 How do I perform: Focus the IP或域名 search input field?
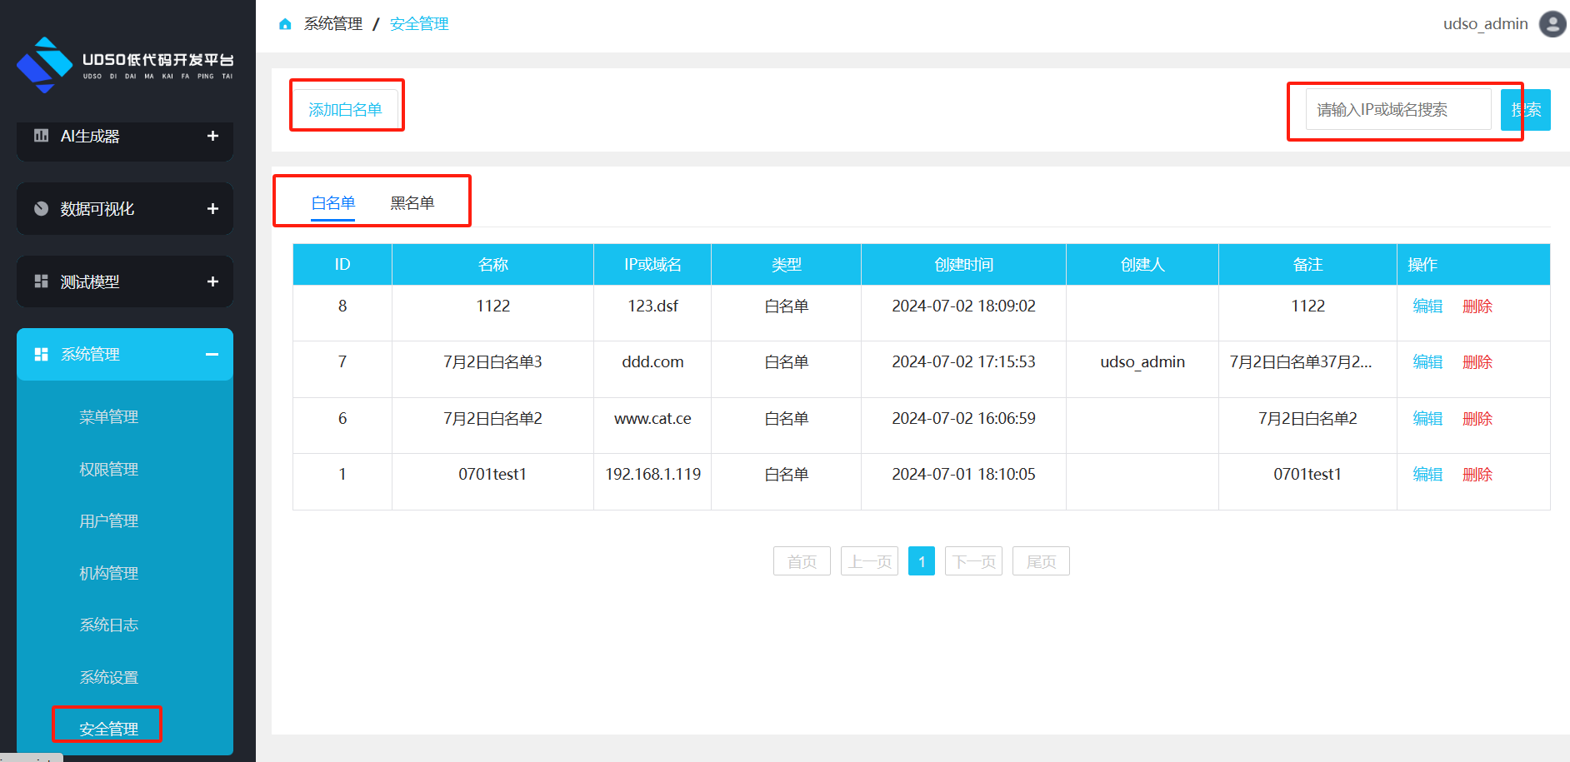click(x=1397, y=109)
